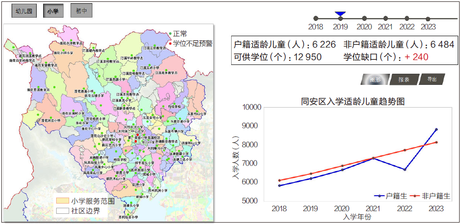Switch to the 报表 report tab
The image size is (461, 224).
404,79
